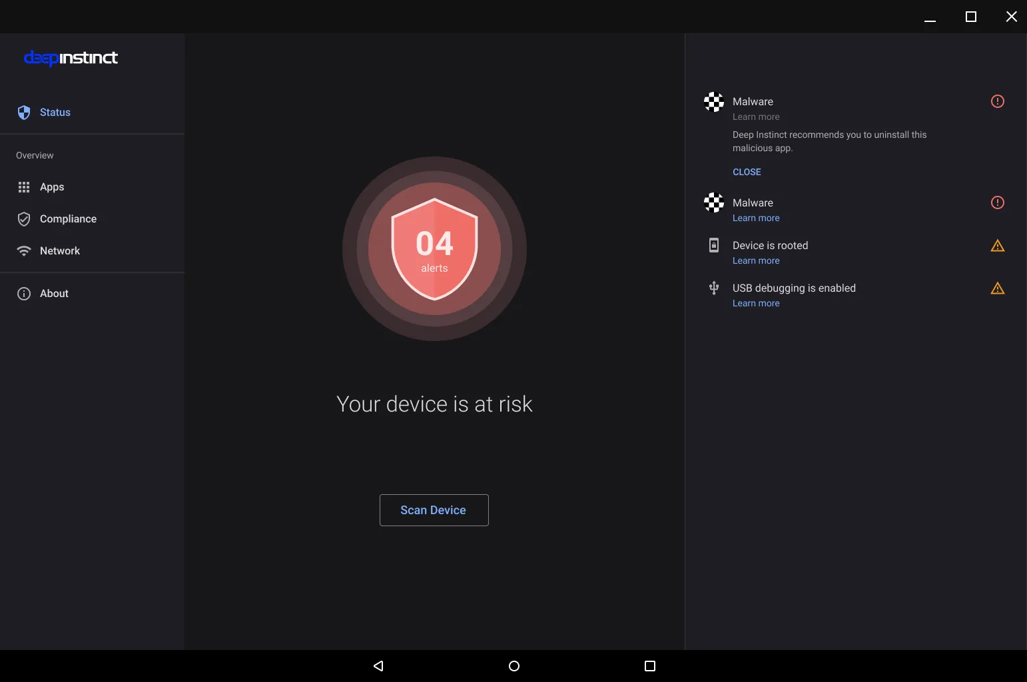Click the red 04 alerts shield
The height and width of the screenshot is (682, 1027).
434,249
